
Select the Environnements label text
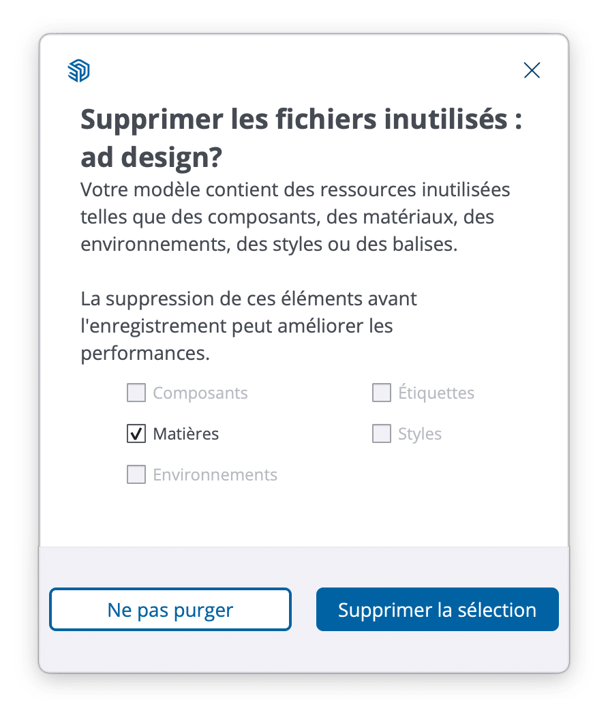coord(215,475)
